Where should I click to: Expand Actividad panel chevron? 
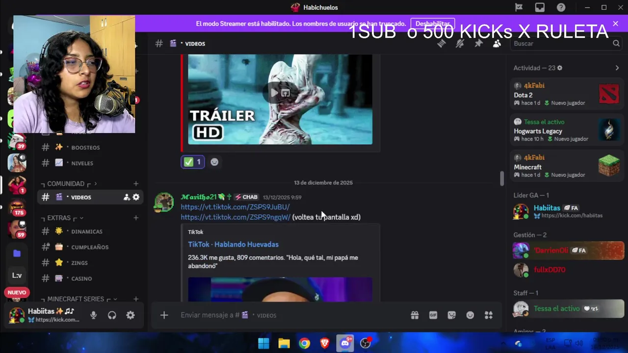point(617,68)
